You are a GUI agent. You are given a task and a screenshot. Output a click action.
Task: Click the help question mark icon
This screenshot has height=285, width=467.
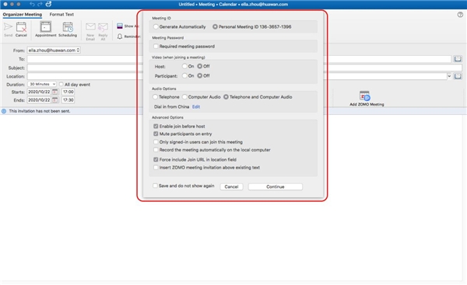460,15
